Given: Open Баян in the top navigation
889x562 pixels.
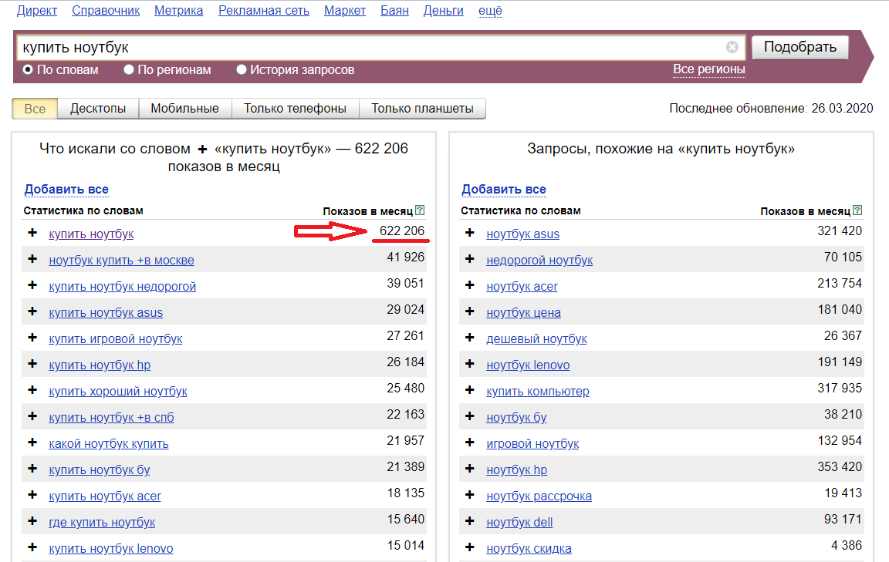Looking at the screenshot, I should [394, 10].
